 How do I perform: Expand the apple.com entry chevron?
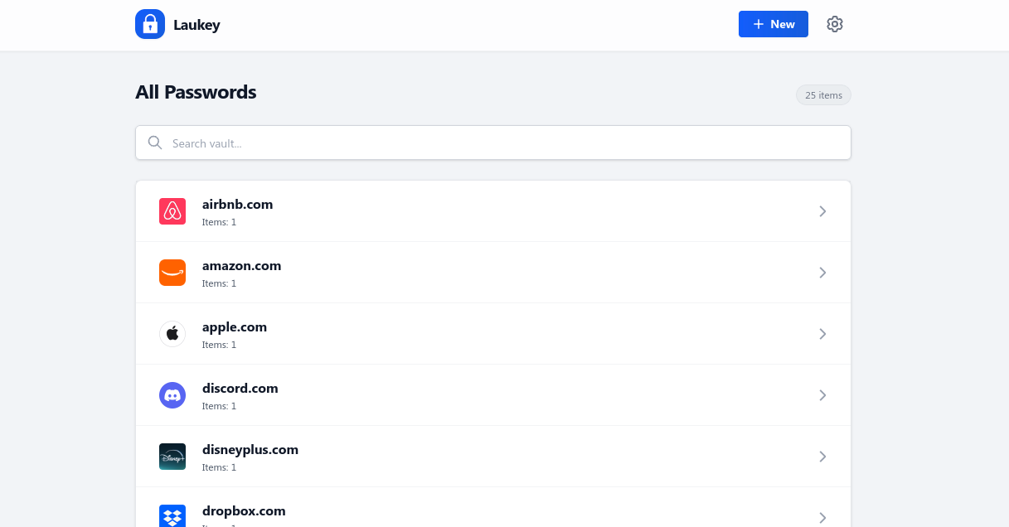click(x=822, y=334)
